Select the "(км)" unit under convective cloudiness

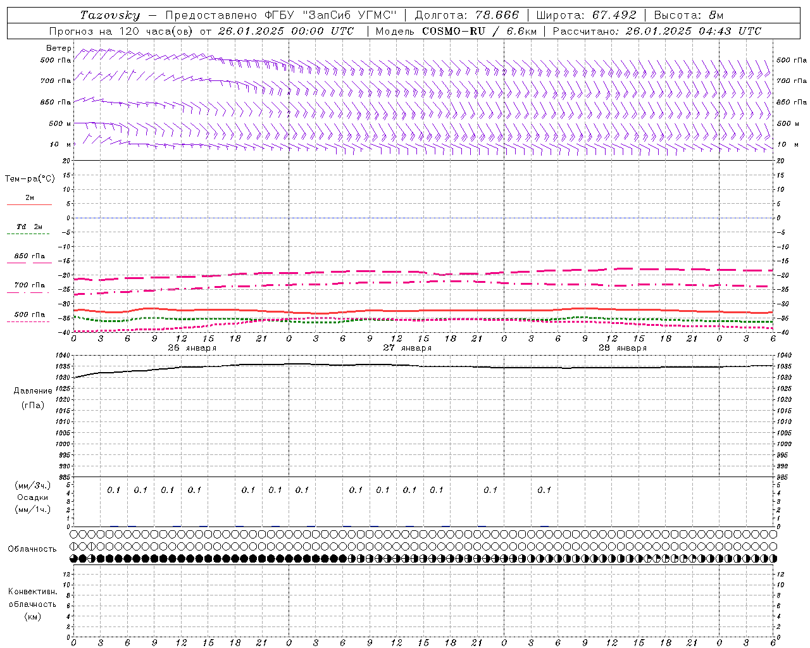tap(32, 616)
